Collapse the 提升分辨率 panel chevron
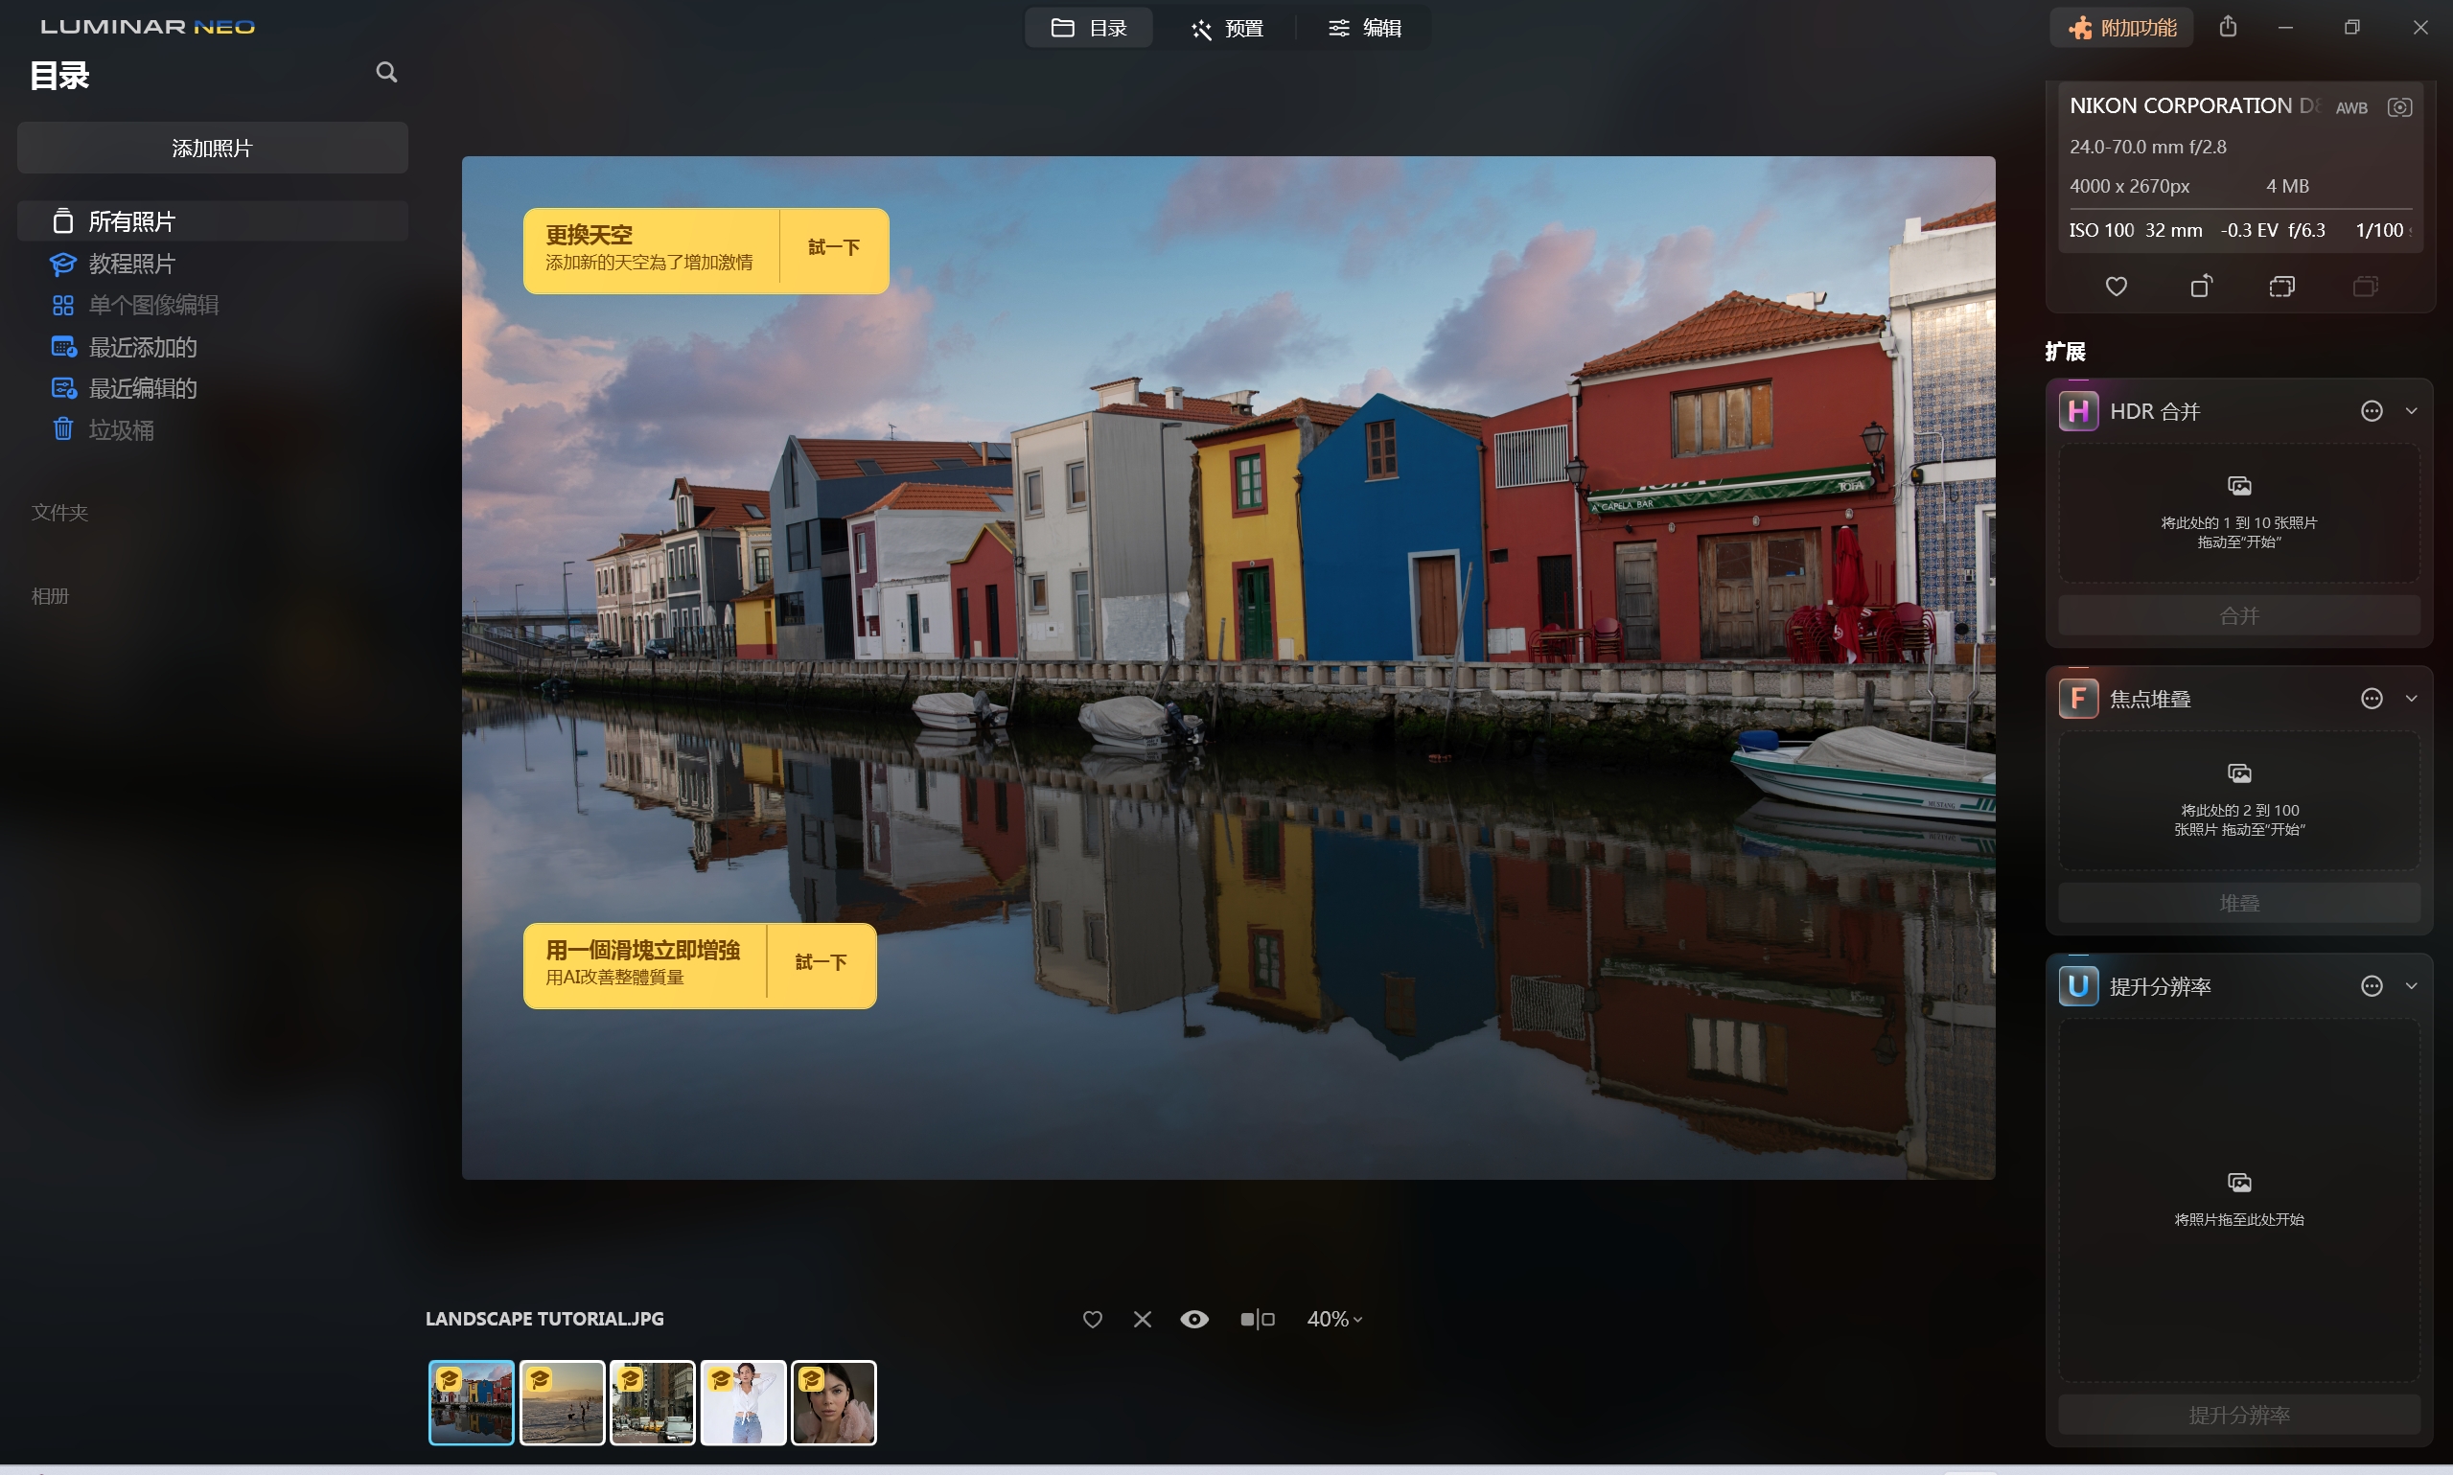2453x1475 pixels. (x=2411, y=986)
